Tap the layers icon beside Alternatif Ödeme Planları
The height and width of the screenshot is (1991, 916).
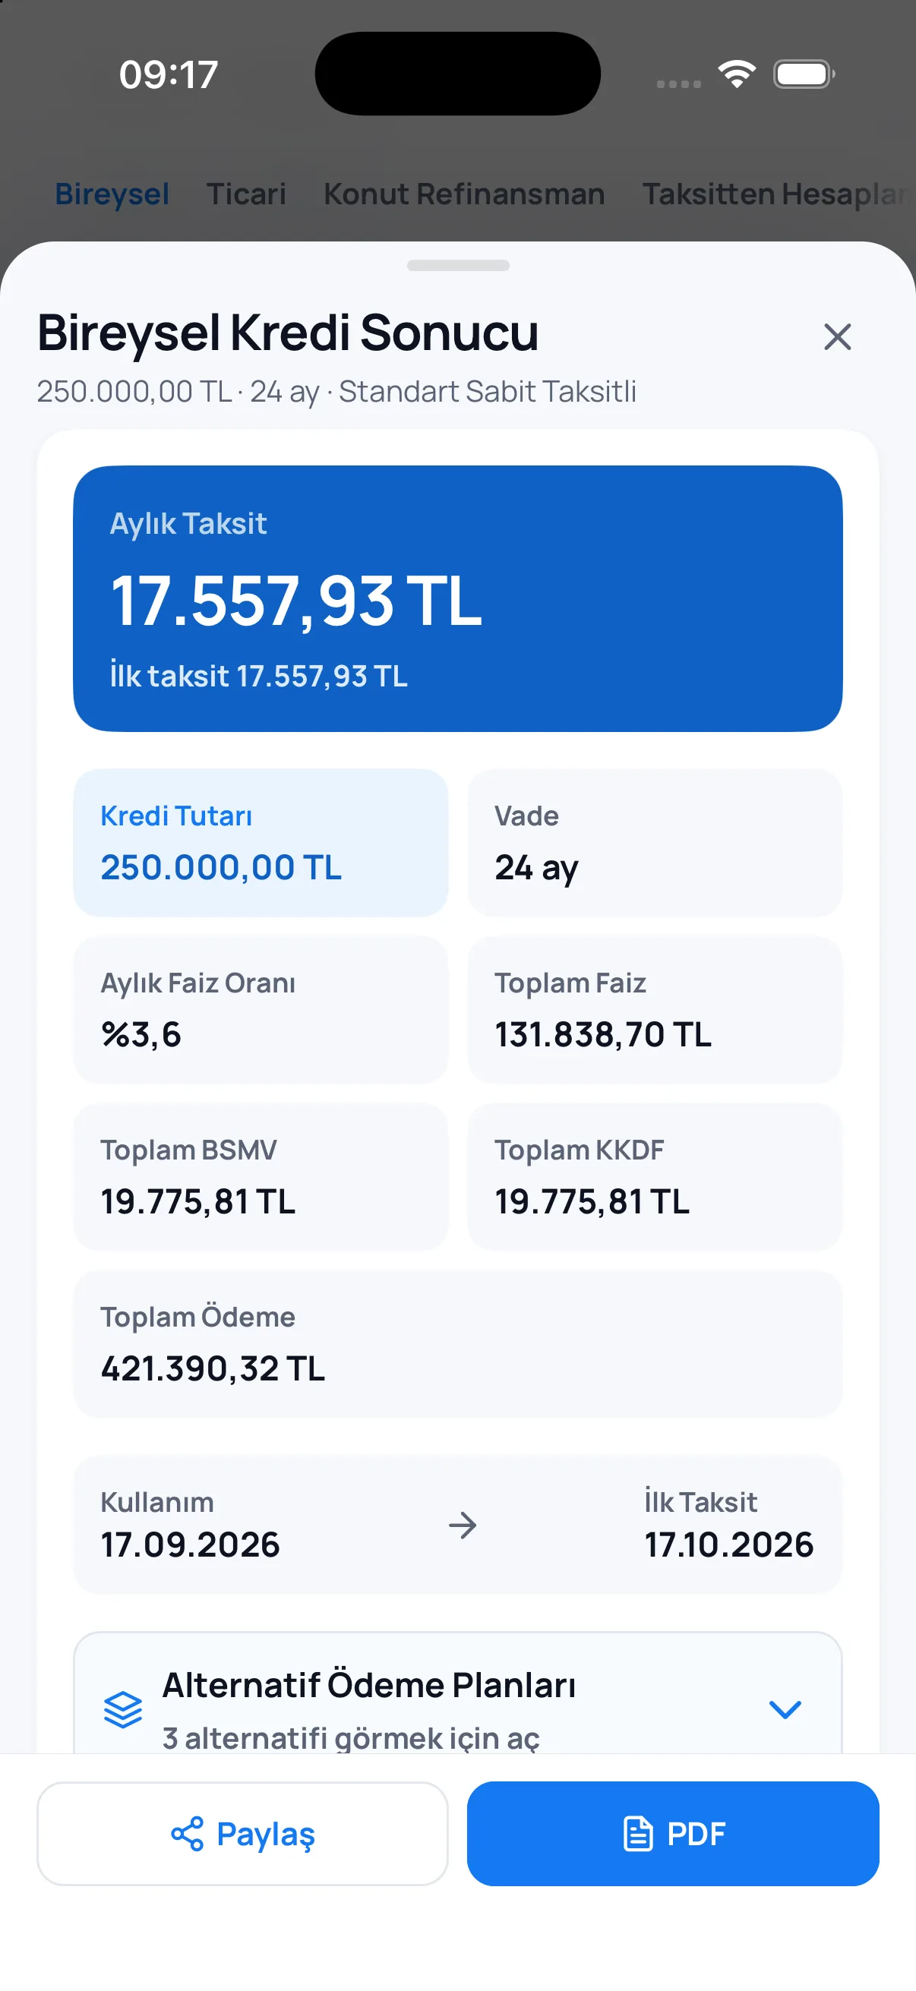point(123,1710)
